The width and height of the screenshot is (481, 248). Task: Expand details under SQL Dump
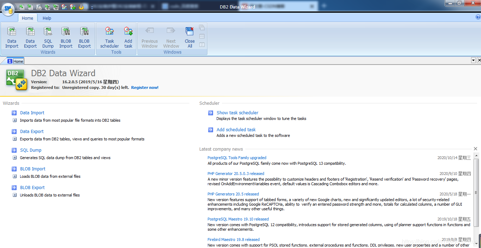pos(14,158)
